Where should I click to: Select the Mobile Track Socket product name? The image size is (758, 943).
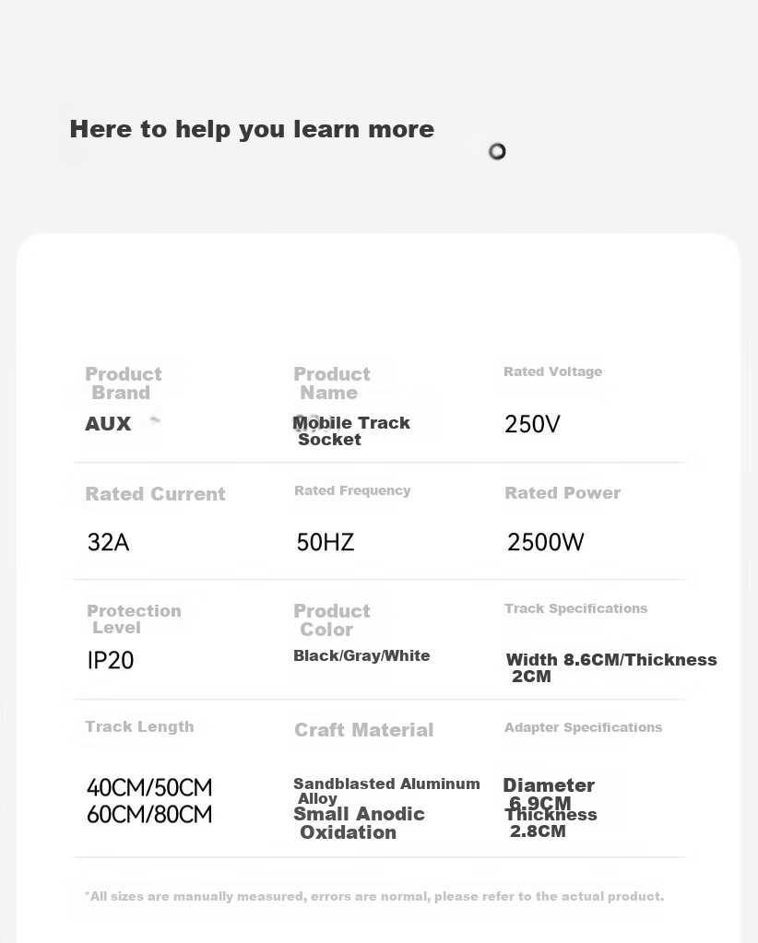[351, 430]
